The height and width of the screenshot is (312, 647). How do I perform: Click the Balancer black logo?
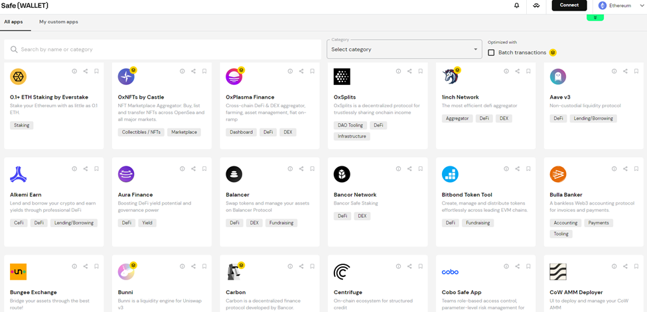(234, 174)
